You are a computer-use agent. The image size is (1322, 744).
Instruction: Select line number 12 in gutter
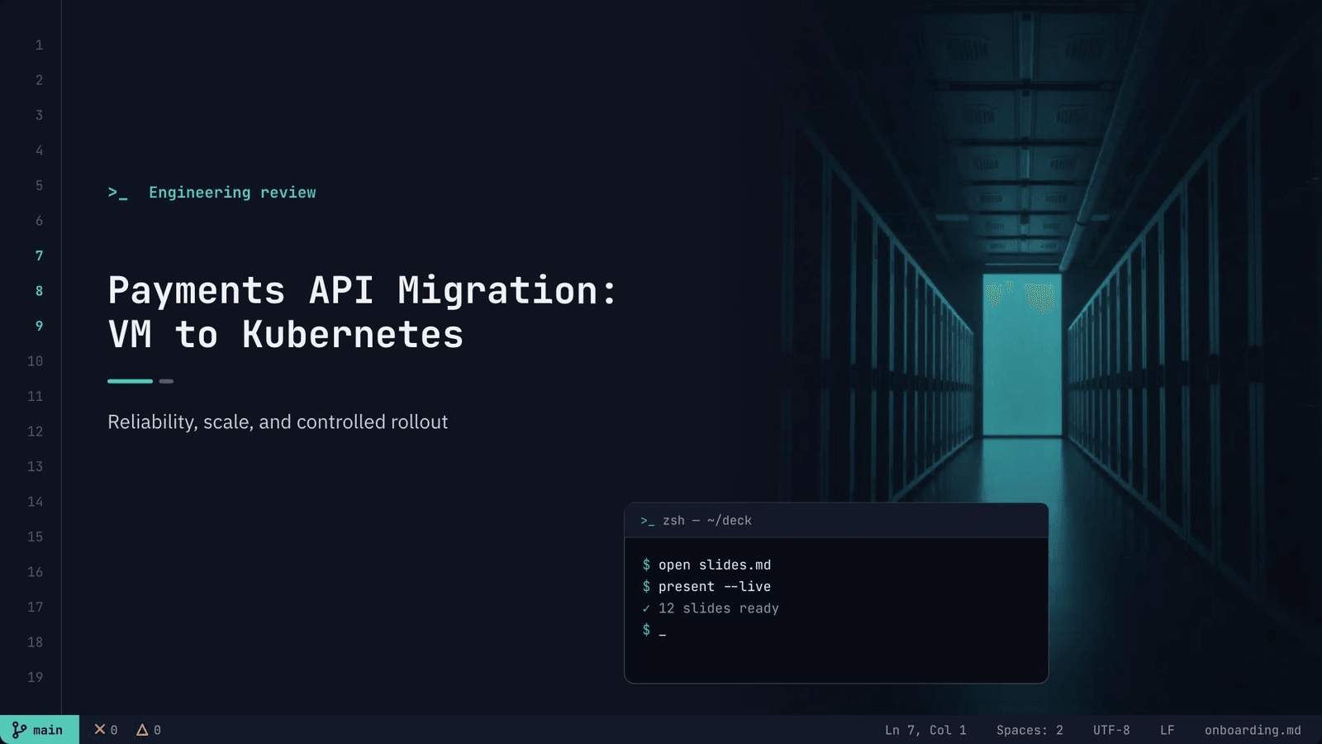click(x=35, y=432)
